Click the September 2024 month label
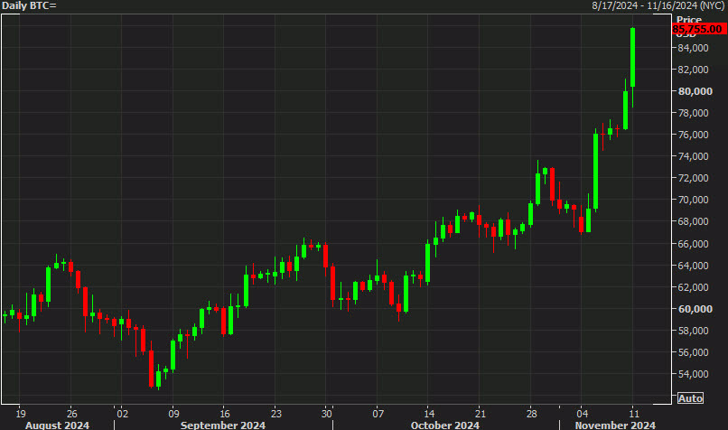Image resolution: width=728 pixels, height=430 pixels. tap(223, 425)
